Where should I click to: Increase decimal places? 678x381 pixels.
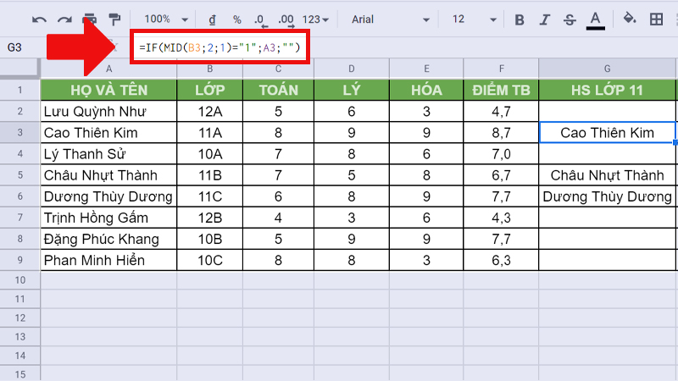pyautogui.click(x=286, y=19)
